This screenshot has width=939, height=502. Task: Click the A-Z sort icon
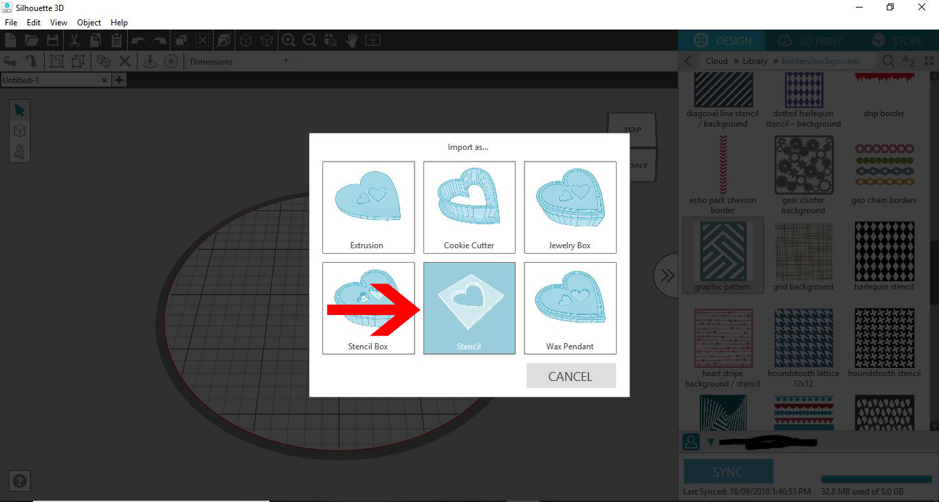(x=909, y=61)
